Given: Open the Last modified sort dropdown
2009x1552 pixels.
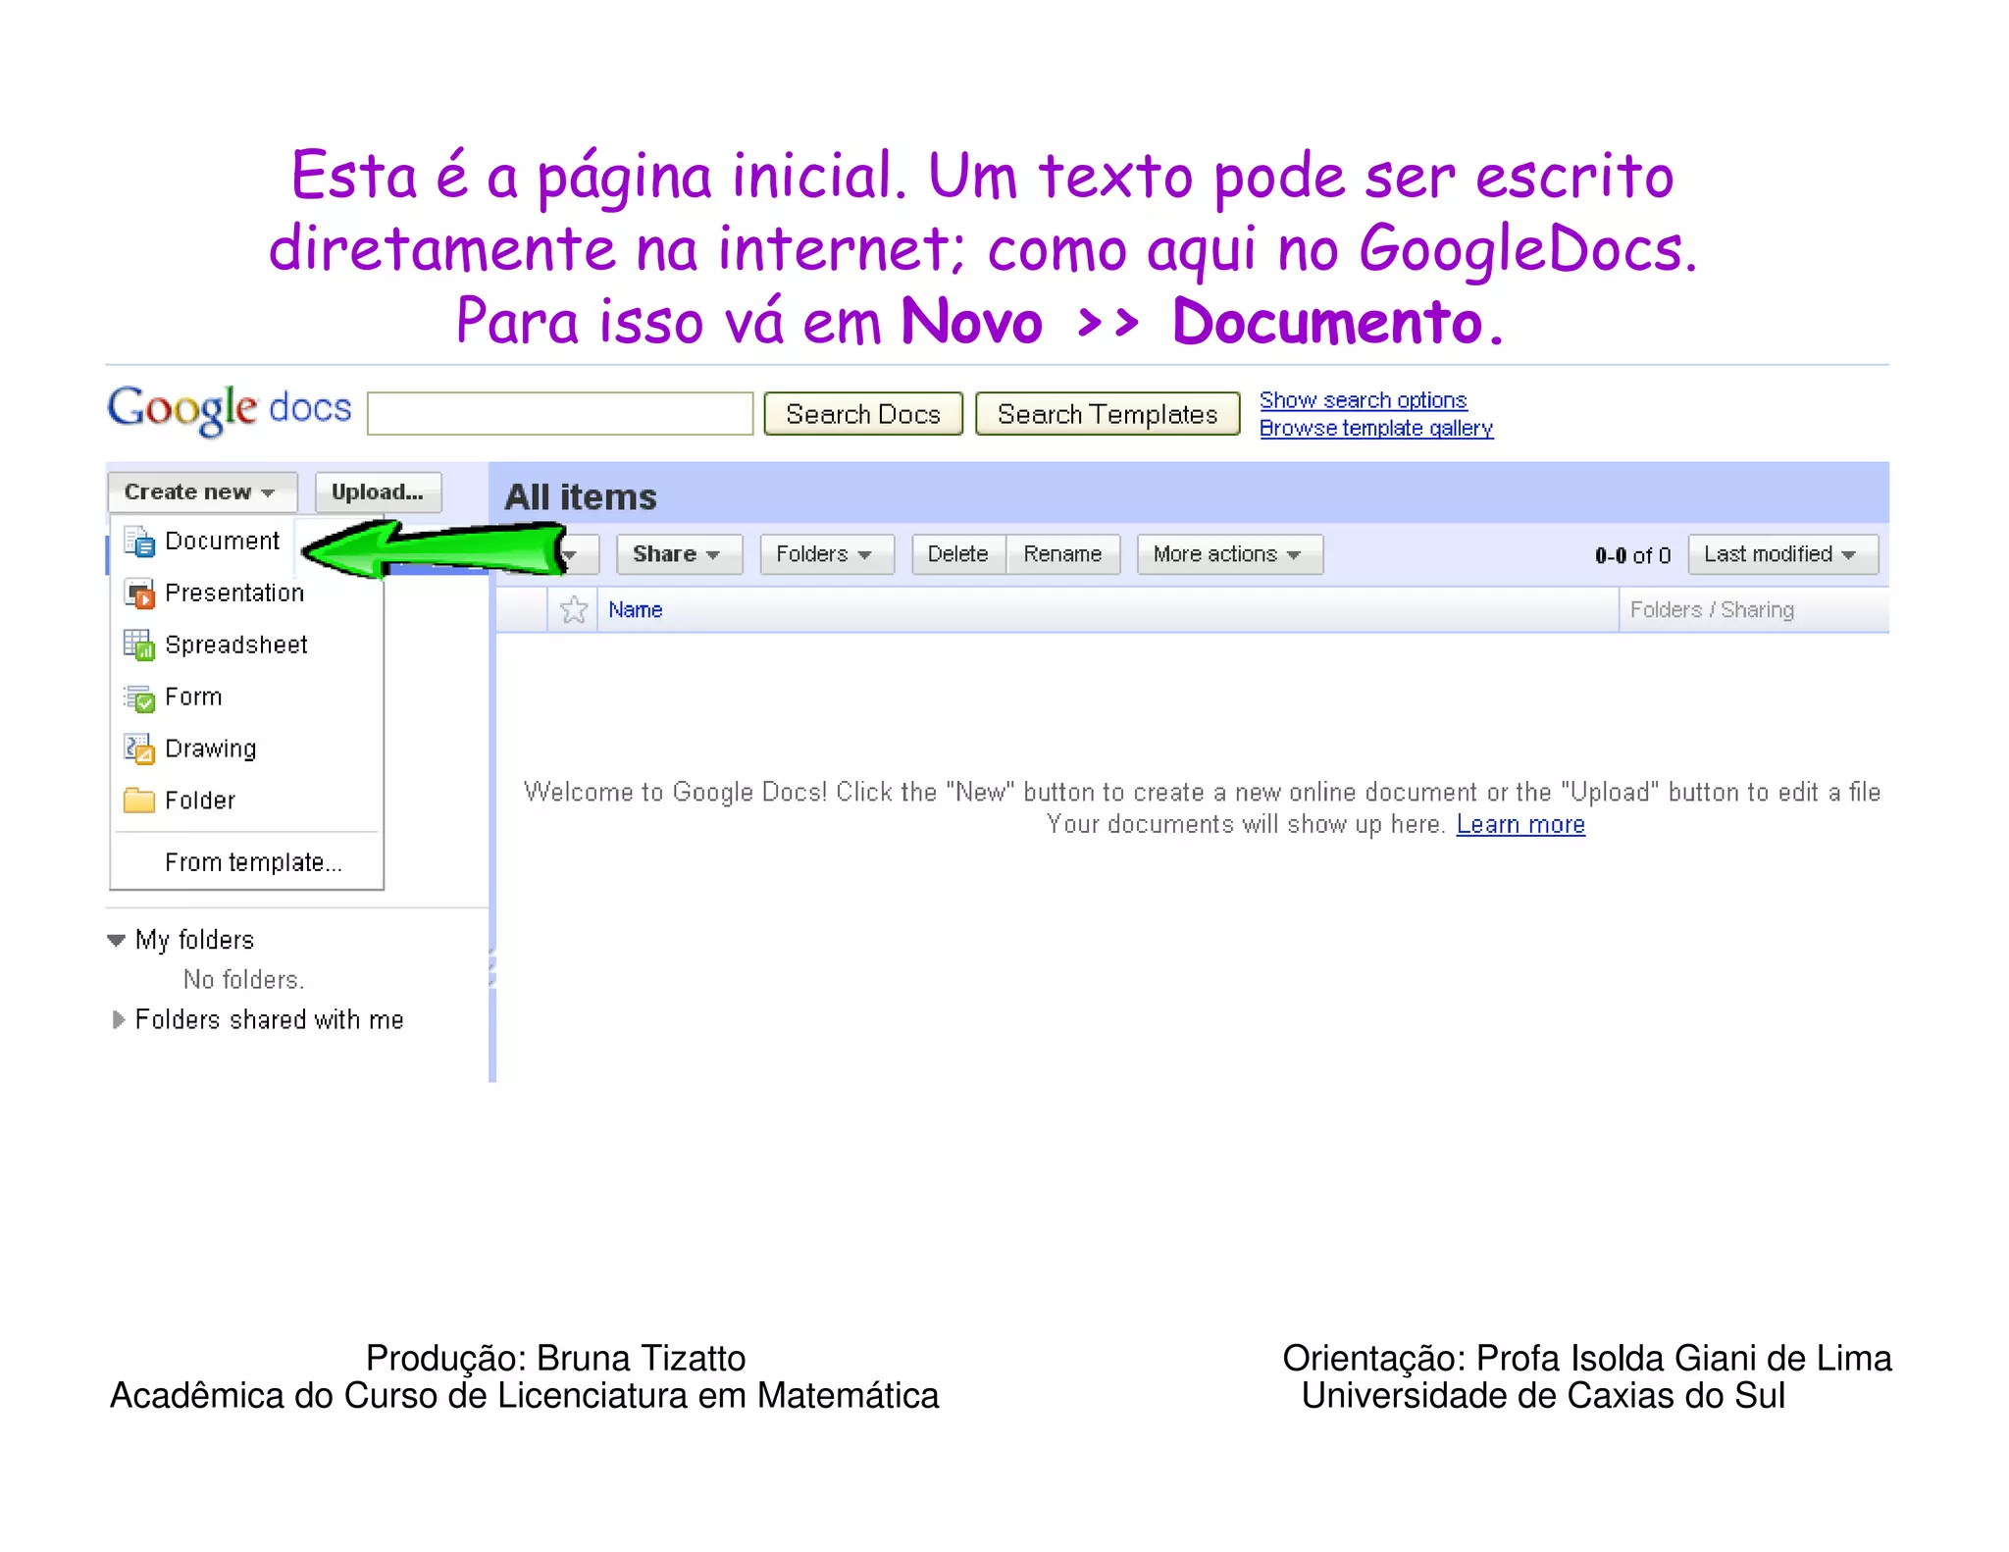Looking at the screenshot, I should click(x=1783, y=554).
